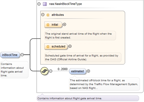Image resolution: width=144 pixels, height=102 pixels.
Task: Select the inBlockTime element node
Action: pos(10,55)
